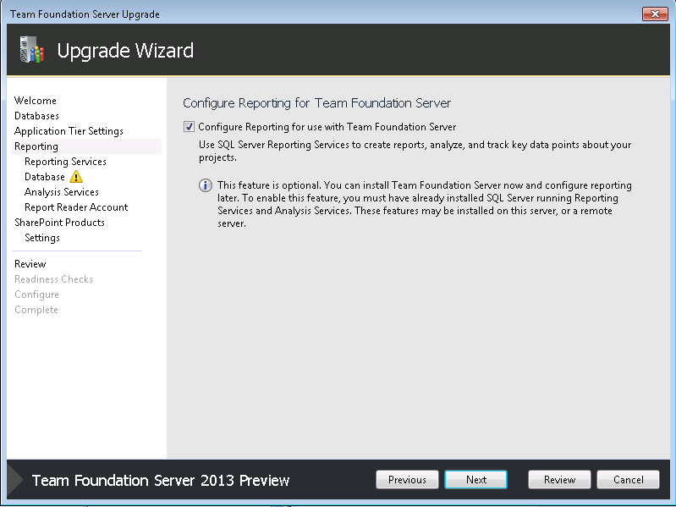The image size is (676, 507).
Task: Open the Databases step
Action: coord(36,116)
